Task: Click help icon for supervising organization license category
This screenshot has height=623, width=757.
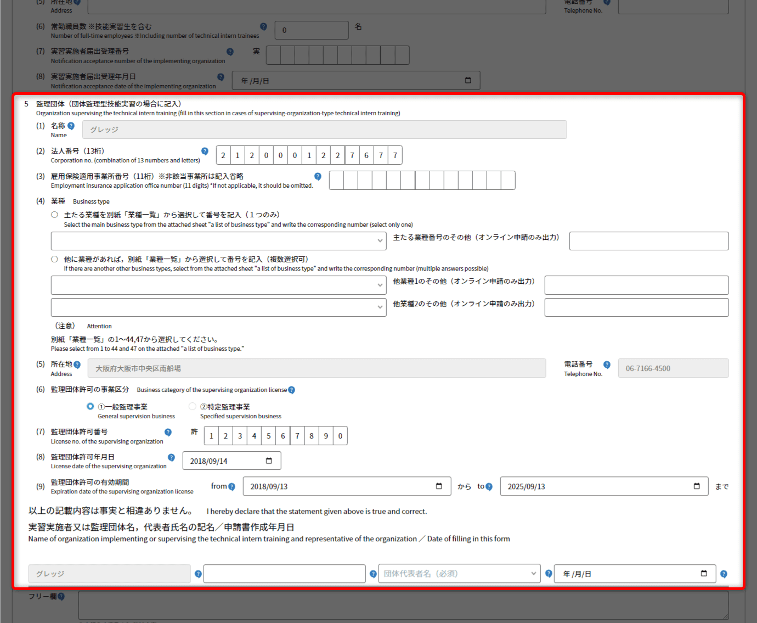Action: (x=291, y=390)
